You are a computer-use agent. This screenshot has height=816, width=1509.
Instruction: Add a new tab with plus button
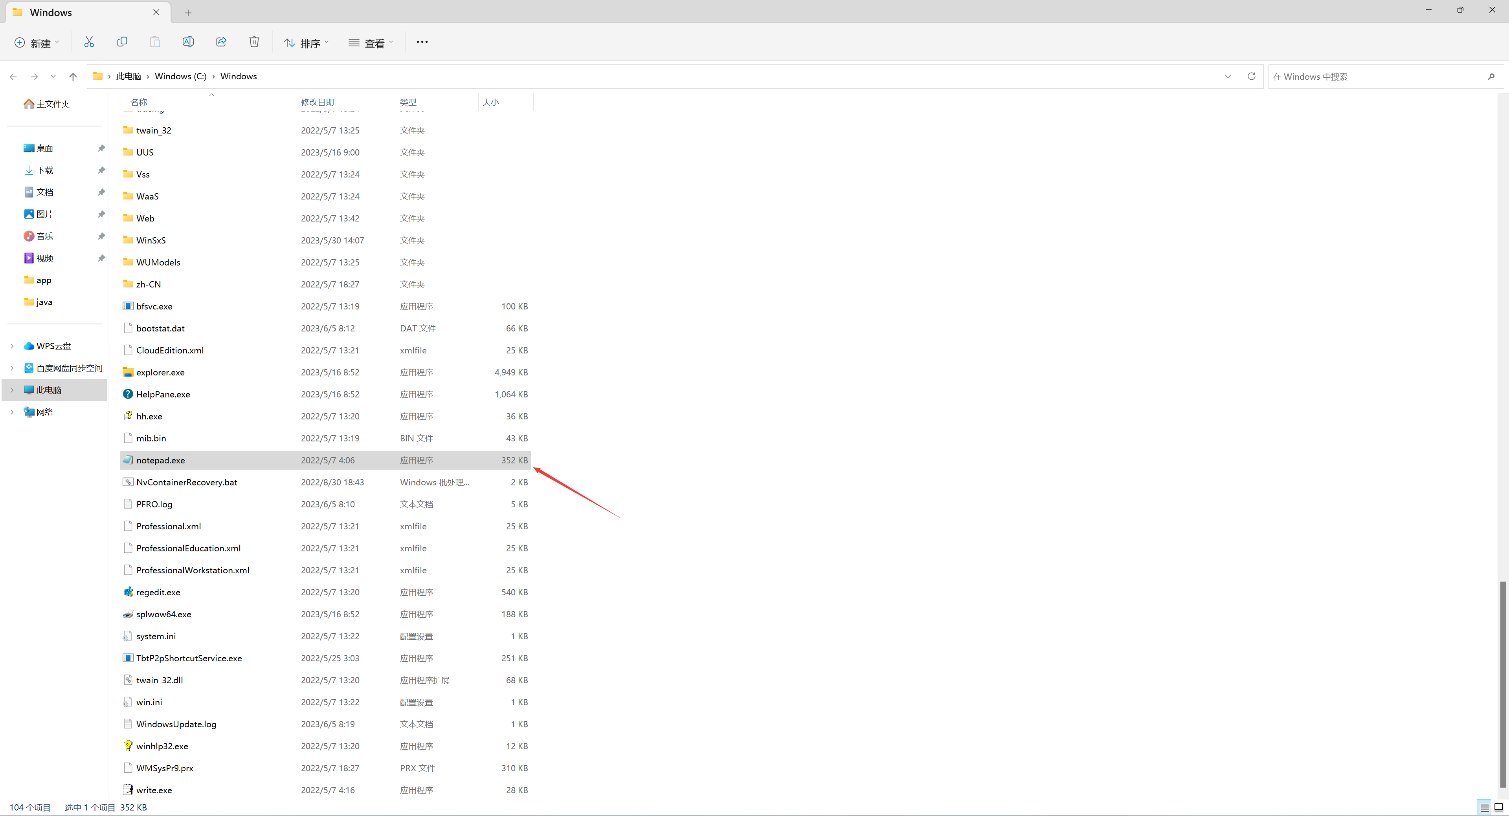pyautogui.click(x=188, y=12)
